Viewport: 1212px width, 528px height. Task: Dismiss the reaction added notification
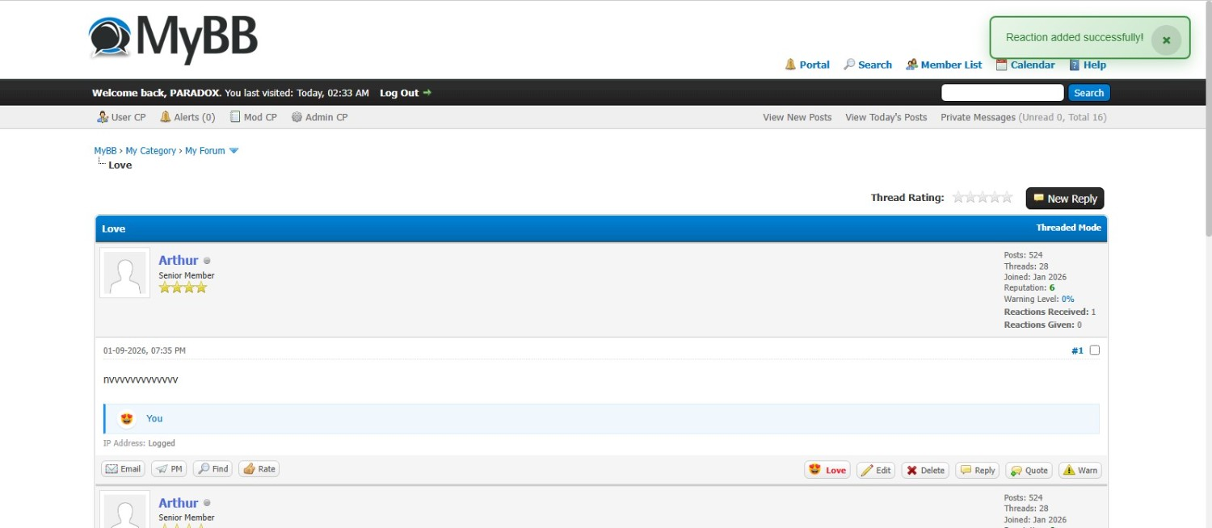point(1166,40)
